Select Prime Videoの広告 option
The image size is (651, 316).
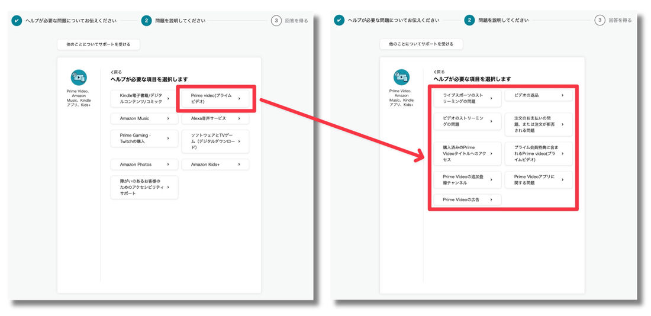468,200
